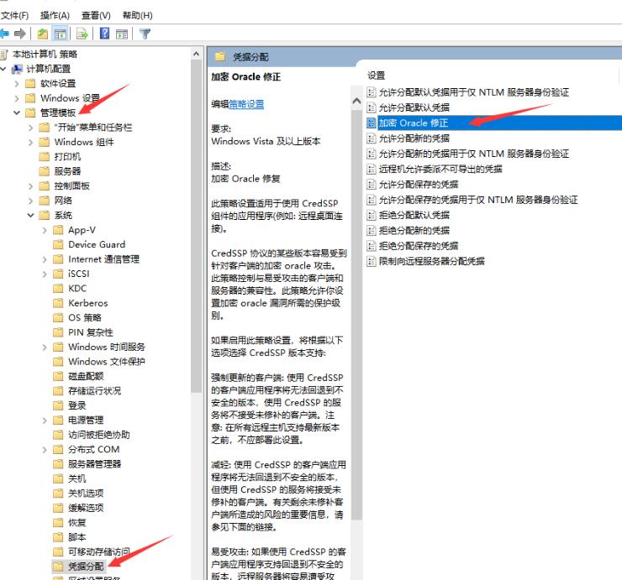Select the 缓解选项 tree folder
Viewport: 622px width, 580px height.
(x=86, y=508)
